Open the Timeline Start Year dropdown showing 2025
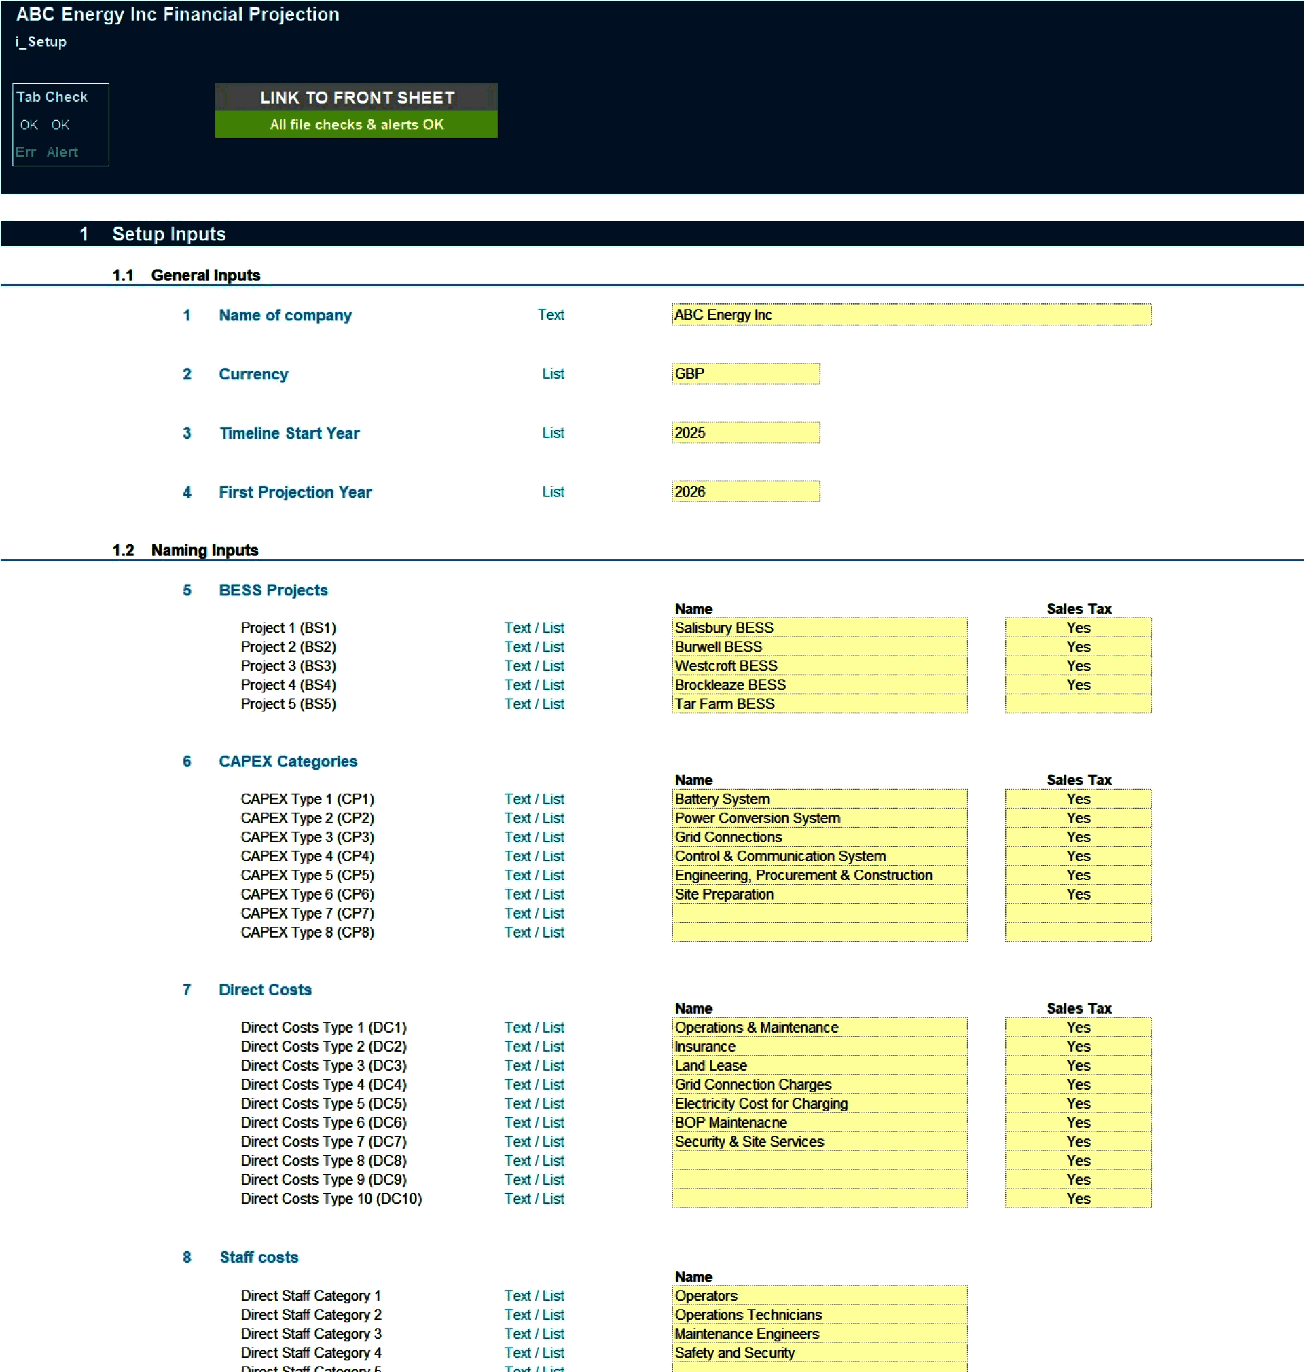This screenshot has width=1304, height=1372. click(745, 432)
